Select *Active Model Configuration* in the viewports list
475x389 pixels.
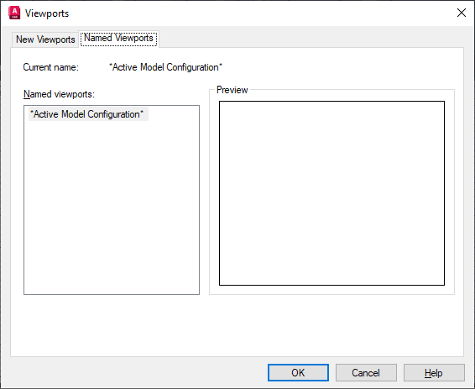pyautogui.click(x=87, y=114)
